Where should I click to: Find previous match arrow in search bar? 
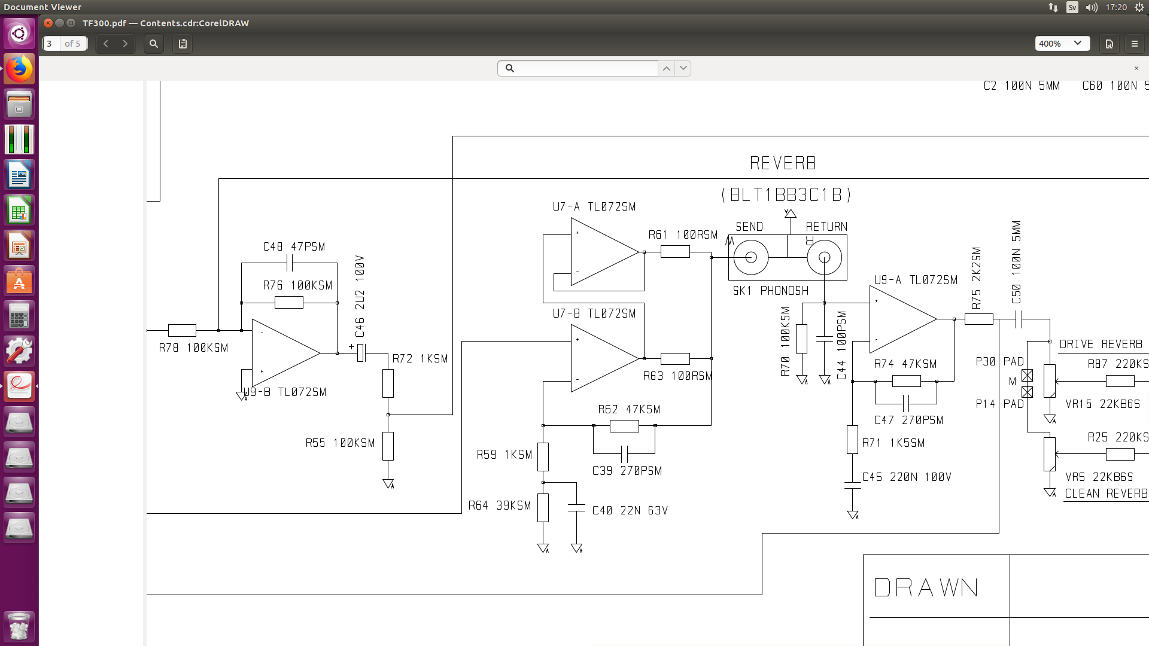pos(666,68)
